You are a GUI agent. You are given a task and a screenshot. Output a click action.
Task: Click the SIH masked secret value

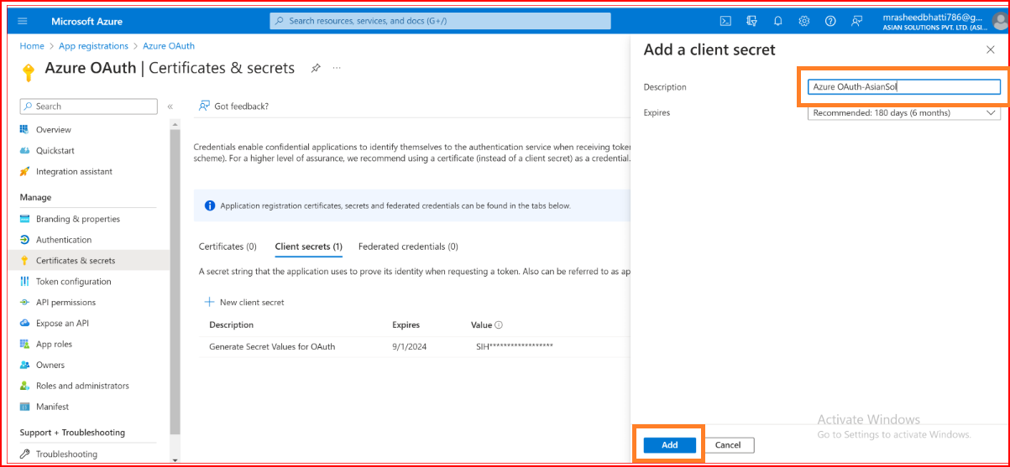(x=514, y=346)
